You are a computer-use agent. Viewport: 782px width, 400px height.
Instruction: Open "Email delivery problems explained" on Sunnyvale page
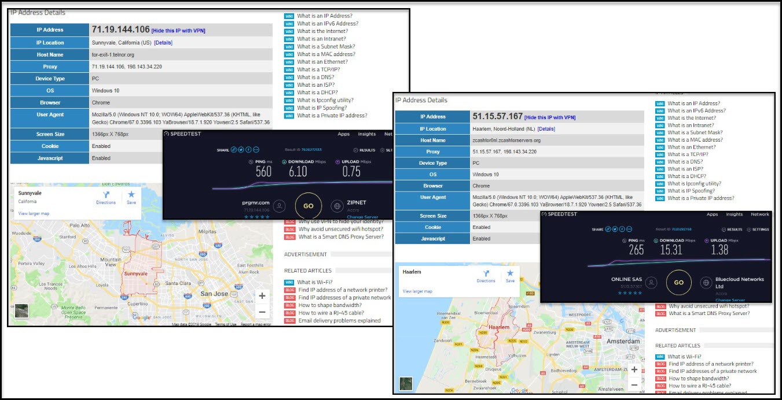pyautogui.click(x=340, y=320)
